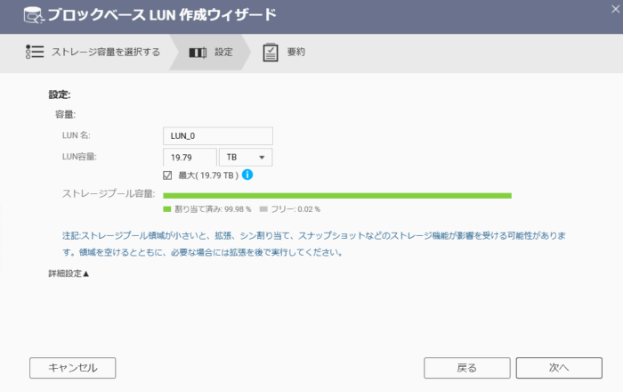The height and width of the screenshot is (392, 623).
Task: Click 戻る to go back
Action: [x=466, y=367]
